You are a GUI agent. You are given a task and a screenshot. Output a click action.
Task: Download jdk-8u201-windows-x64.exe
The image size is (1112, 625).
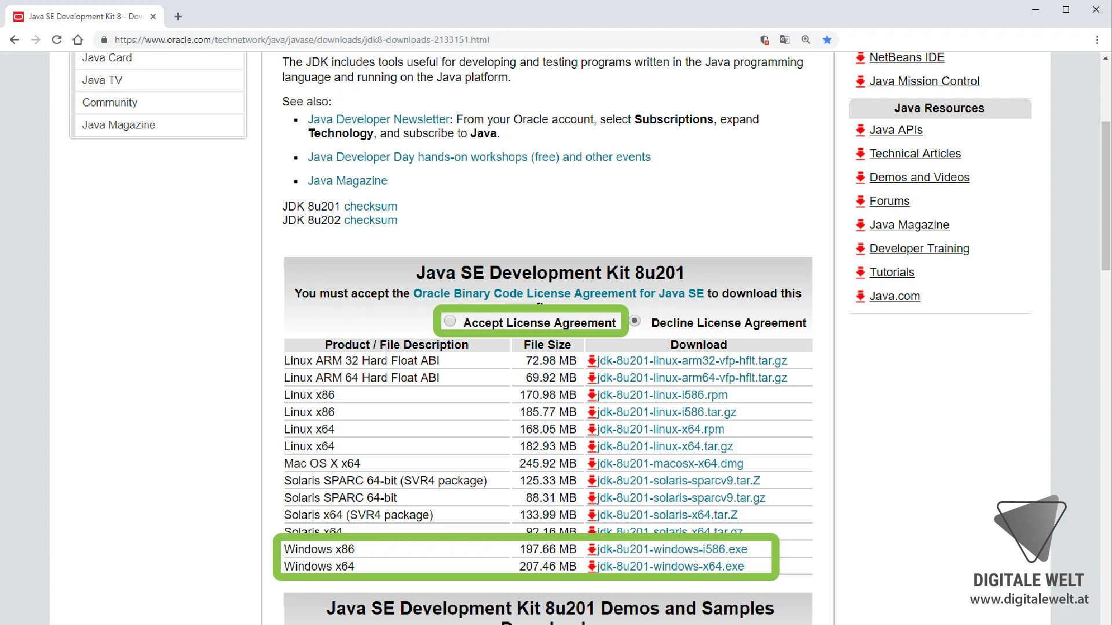coord(671,567)
